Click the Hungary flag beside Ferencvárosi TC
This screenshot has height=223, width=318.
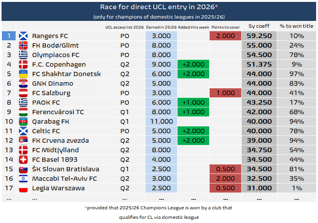tap(23, 112)
